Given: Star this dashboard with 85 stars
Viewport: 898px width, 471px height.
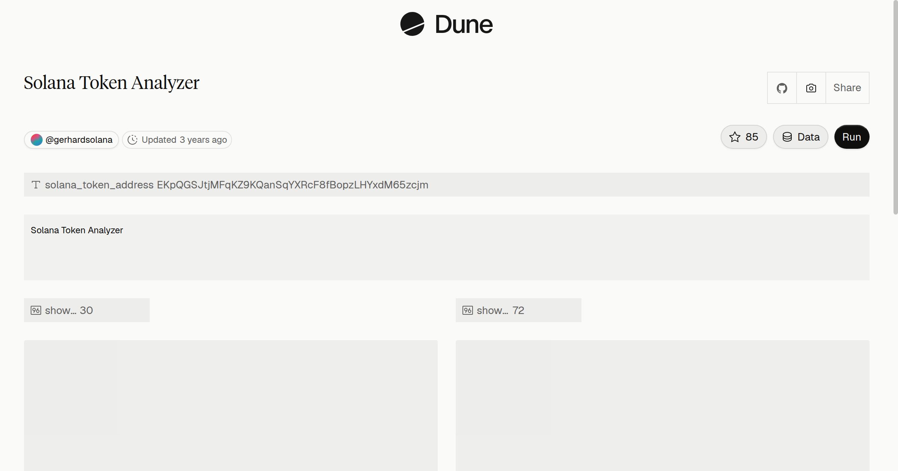Looking at the screenshot, I should (x=743, y=137).
